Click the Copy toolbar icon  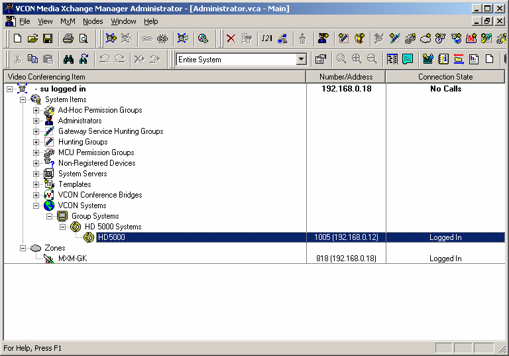pyautogui.click(x=32, y=59)
